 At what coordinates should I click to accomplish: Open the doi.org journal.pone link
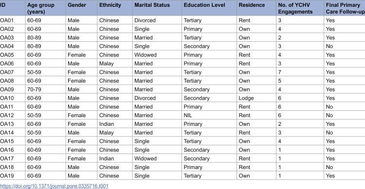[x=54, y=186]
